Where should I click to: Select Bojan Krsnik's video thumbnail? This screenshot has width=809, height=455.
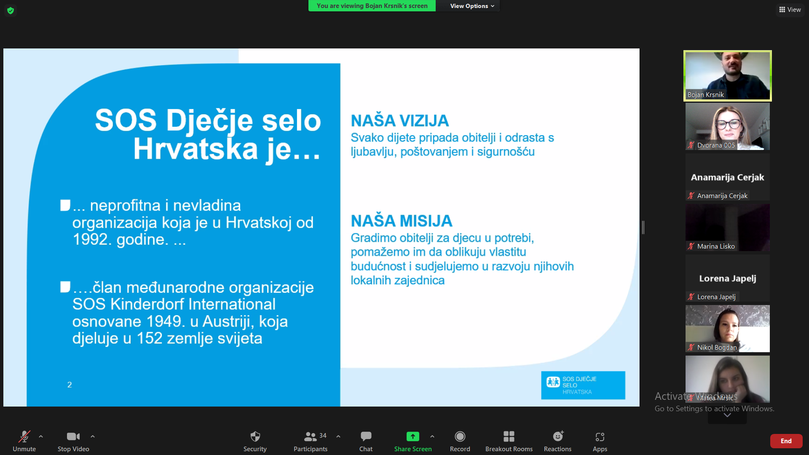727,76
